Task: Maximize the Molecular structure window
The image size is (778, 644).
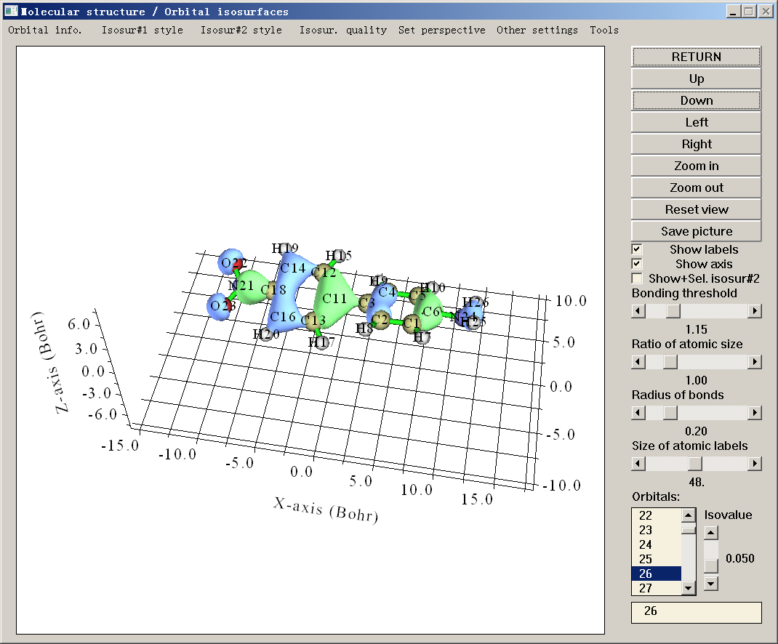Action: coord(749,12)
